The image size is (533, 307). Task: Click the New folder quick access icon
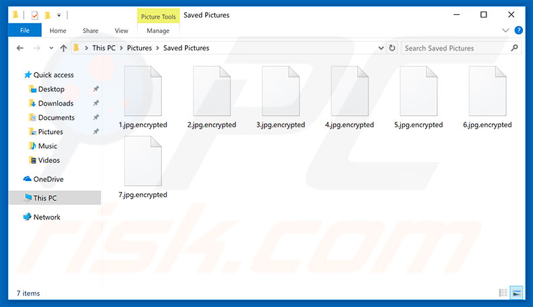click(x=48, y=15)
